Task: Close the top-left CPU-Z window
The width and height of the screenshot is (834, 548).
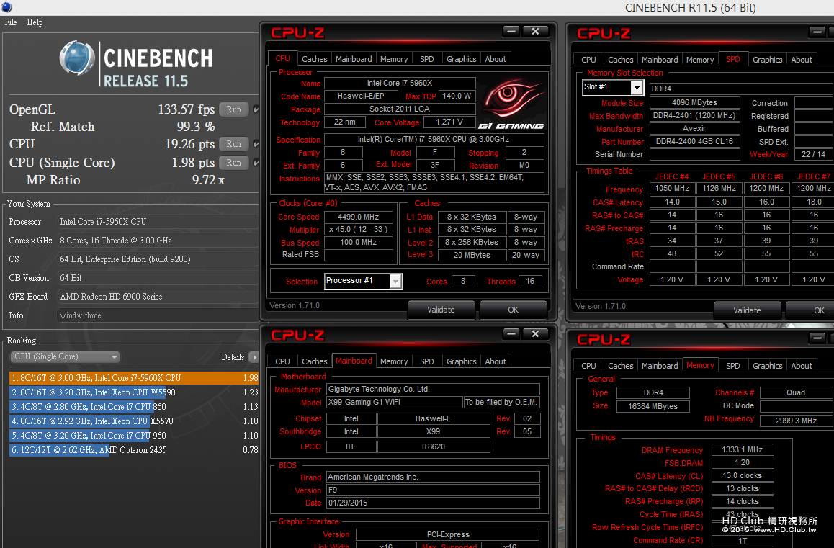Action: click(x=536, y=32)
